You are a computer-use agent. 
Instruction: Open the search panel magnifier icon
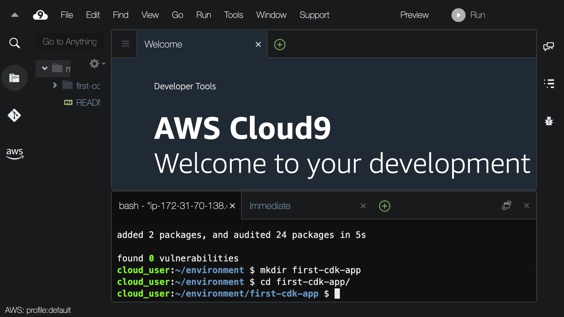(x=14, y=43)
